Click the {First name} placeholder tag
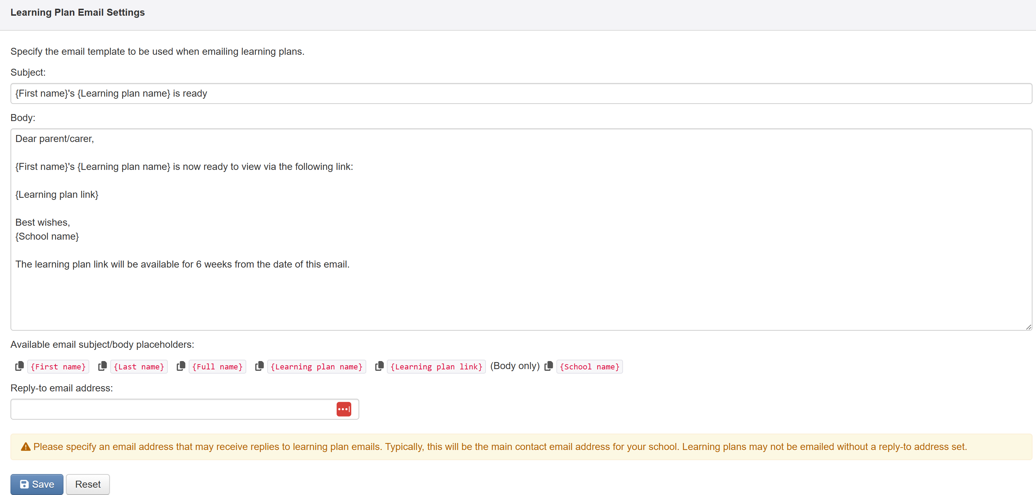Viewport: 1036px width, 495px height. (x=58, y=367)
